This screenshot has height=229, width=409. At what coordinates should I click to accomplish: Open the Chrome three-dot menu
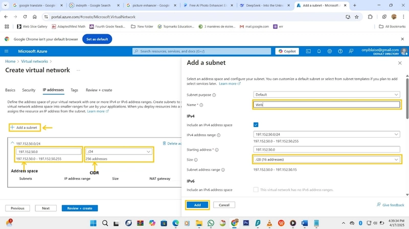403,17
